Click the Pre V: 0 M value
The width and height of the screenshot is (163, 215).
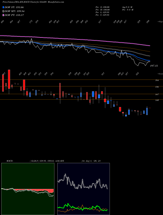(x=128, y=10)
